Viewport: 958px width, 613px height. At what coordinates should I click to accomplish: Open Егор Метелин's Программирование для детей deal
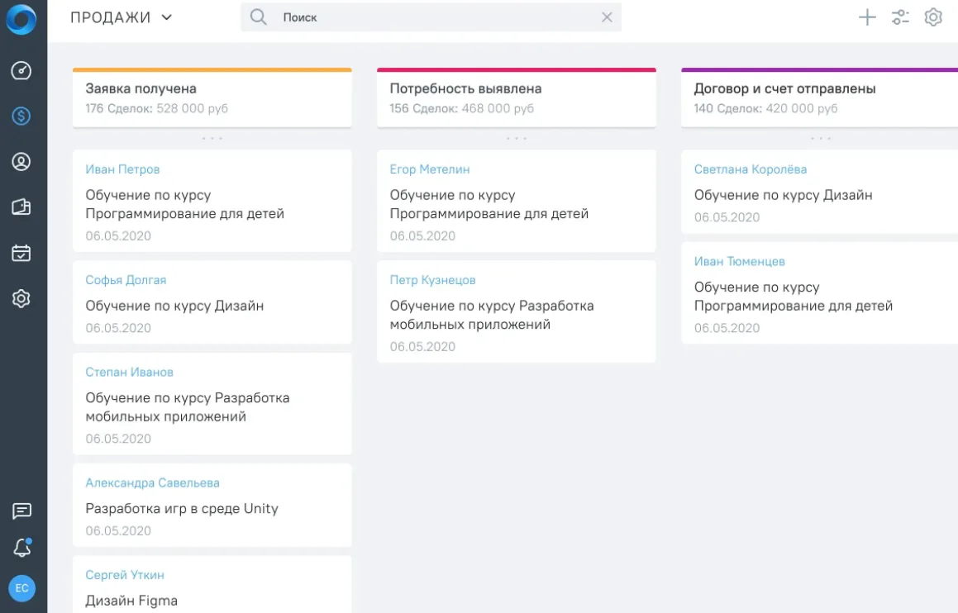click(x=489, y=205)
